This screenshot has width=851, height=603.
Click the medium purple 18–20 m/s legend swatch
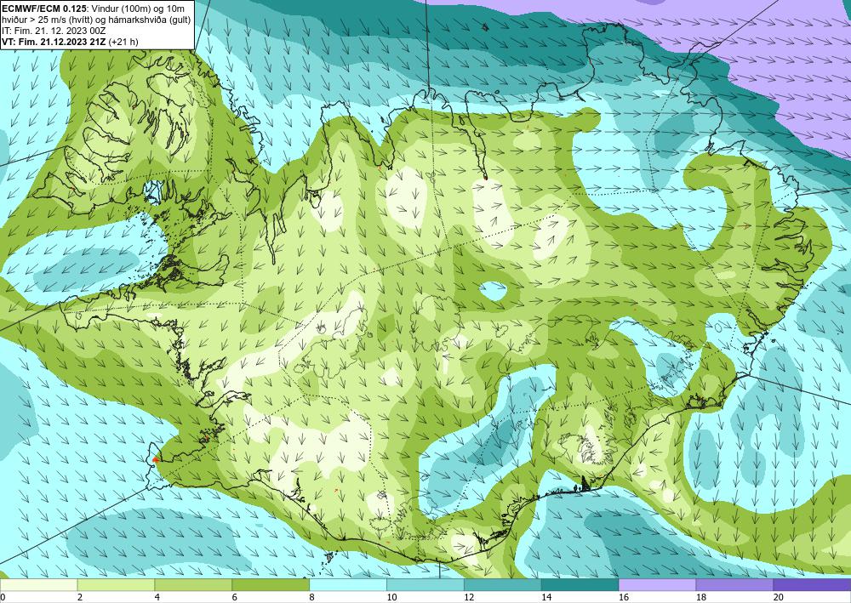point(735,584)
